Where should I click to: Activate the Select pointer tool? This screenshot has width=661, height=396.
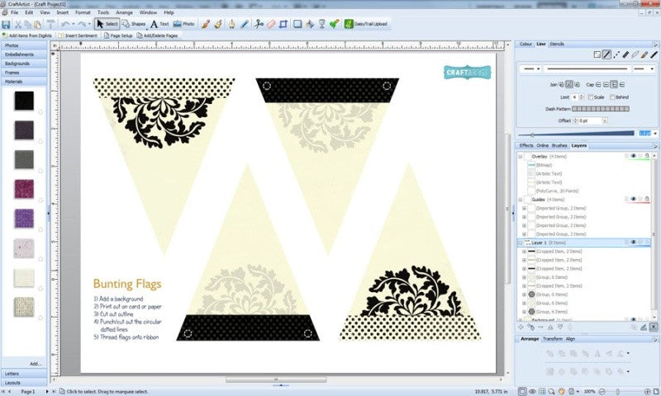pyautogui.click(x=107, y=24)
